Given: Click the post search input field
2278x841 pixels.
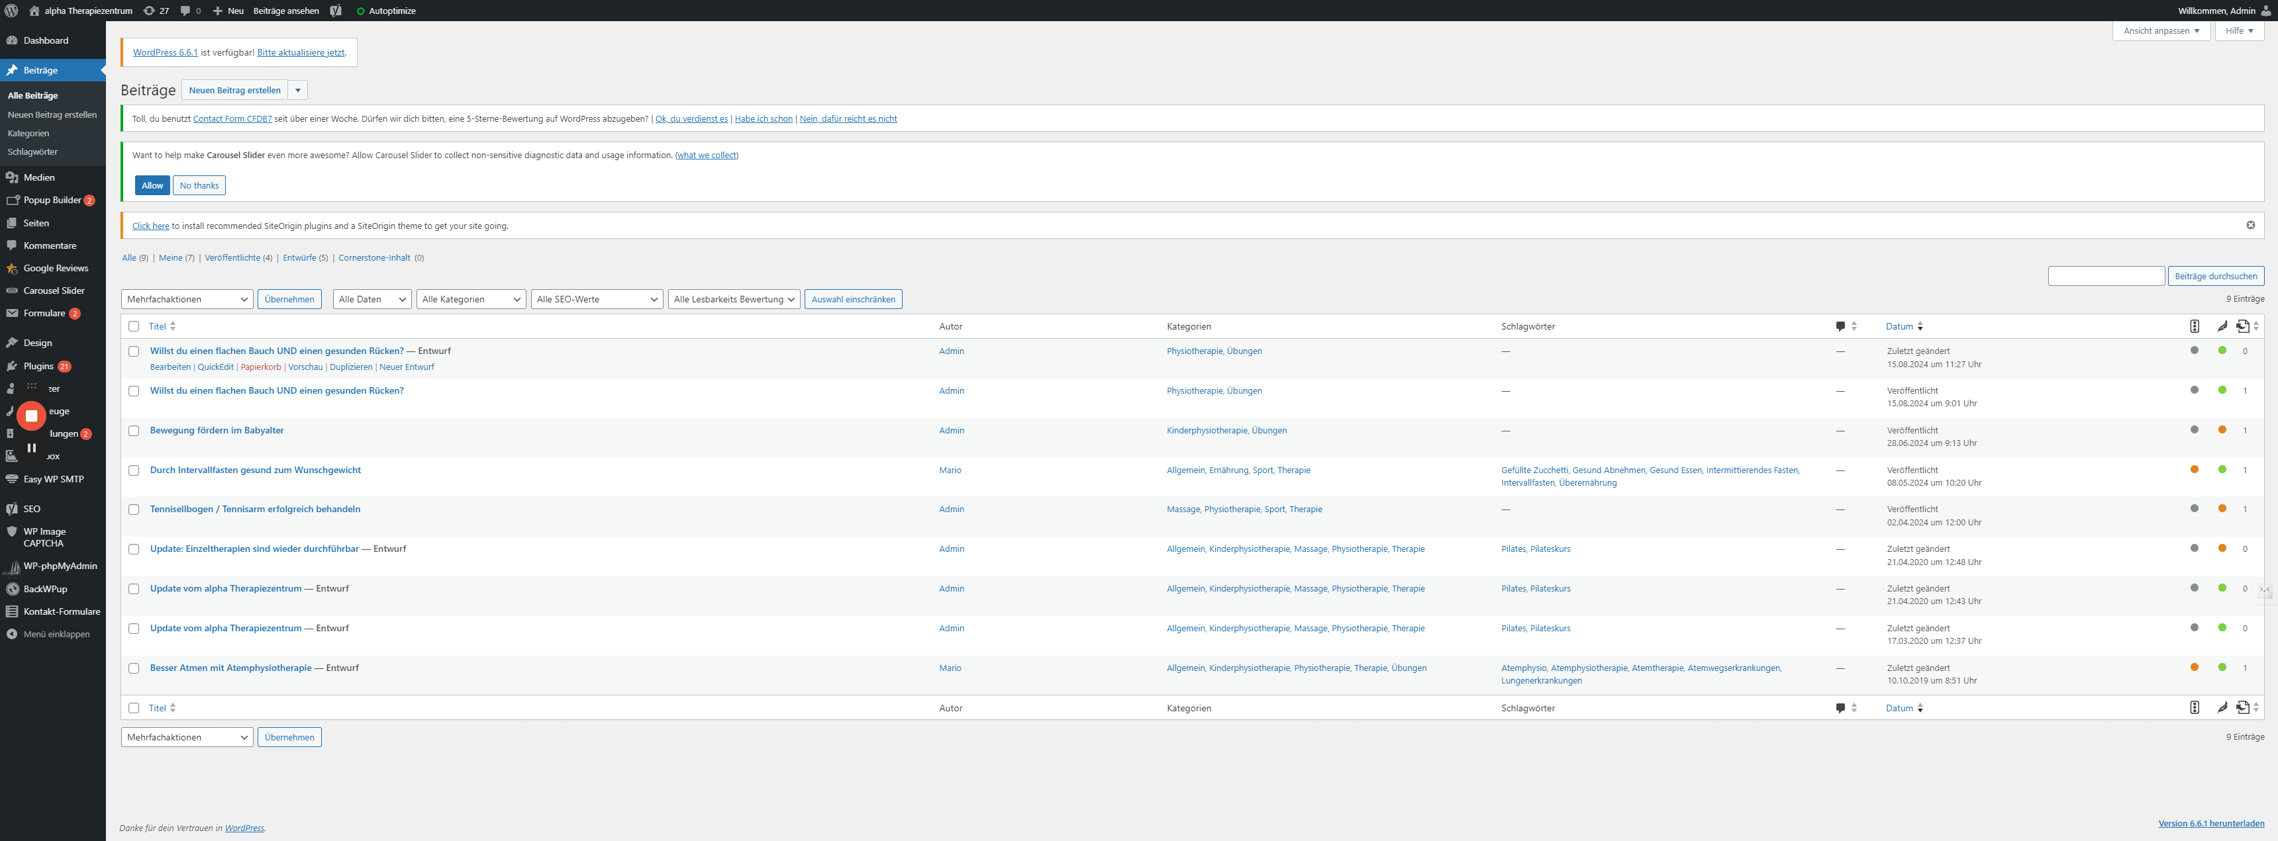Looking at the screenshot, I should pyautogui.click(x=2106, y=277).
